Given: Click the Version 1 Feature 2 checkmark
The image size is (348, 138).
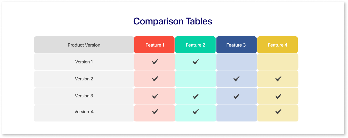Looking at the screenshot, I should click(x=196, y=62).
